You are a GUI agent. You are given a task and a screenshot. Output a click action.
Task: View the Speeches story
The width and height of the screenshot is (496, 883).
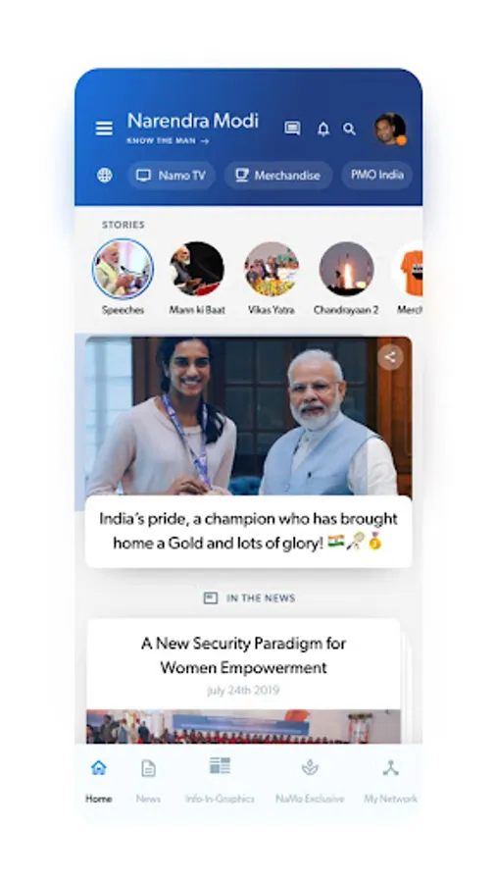click(123, 277)
